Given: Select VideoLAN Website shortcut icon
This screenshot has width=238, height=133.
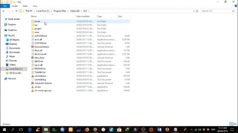Looking at the screenshot, I should 32,83.
